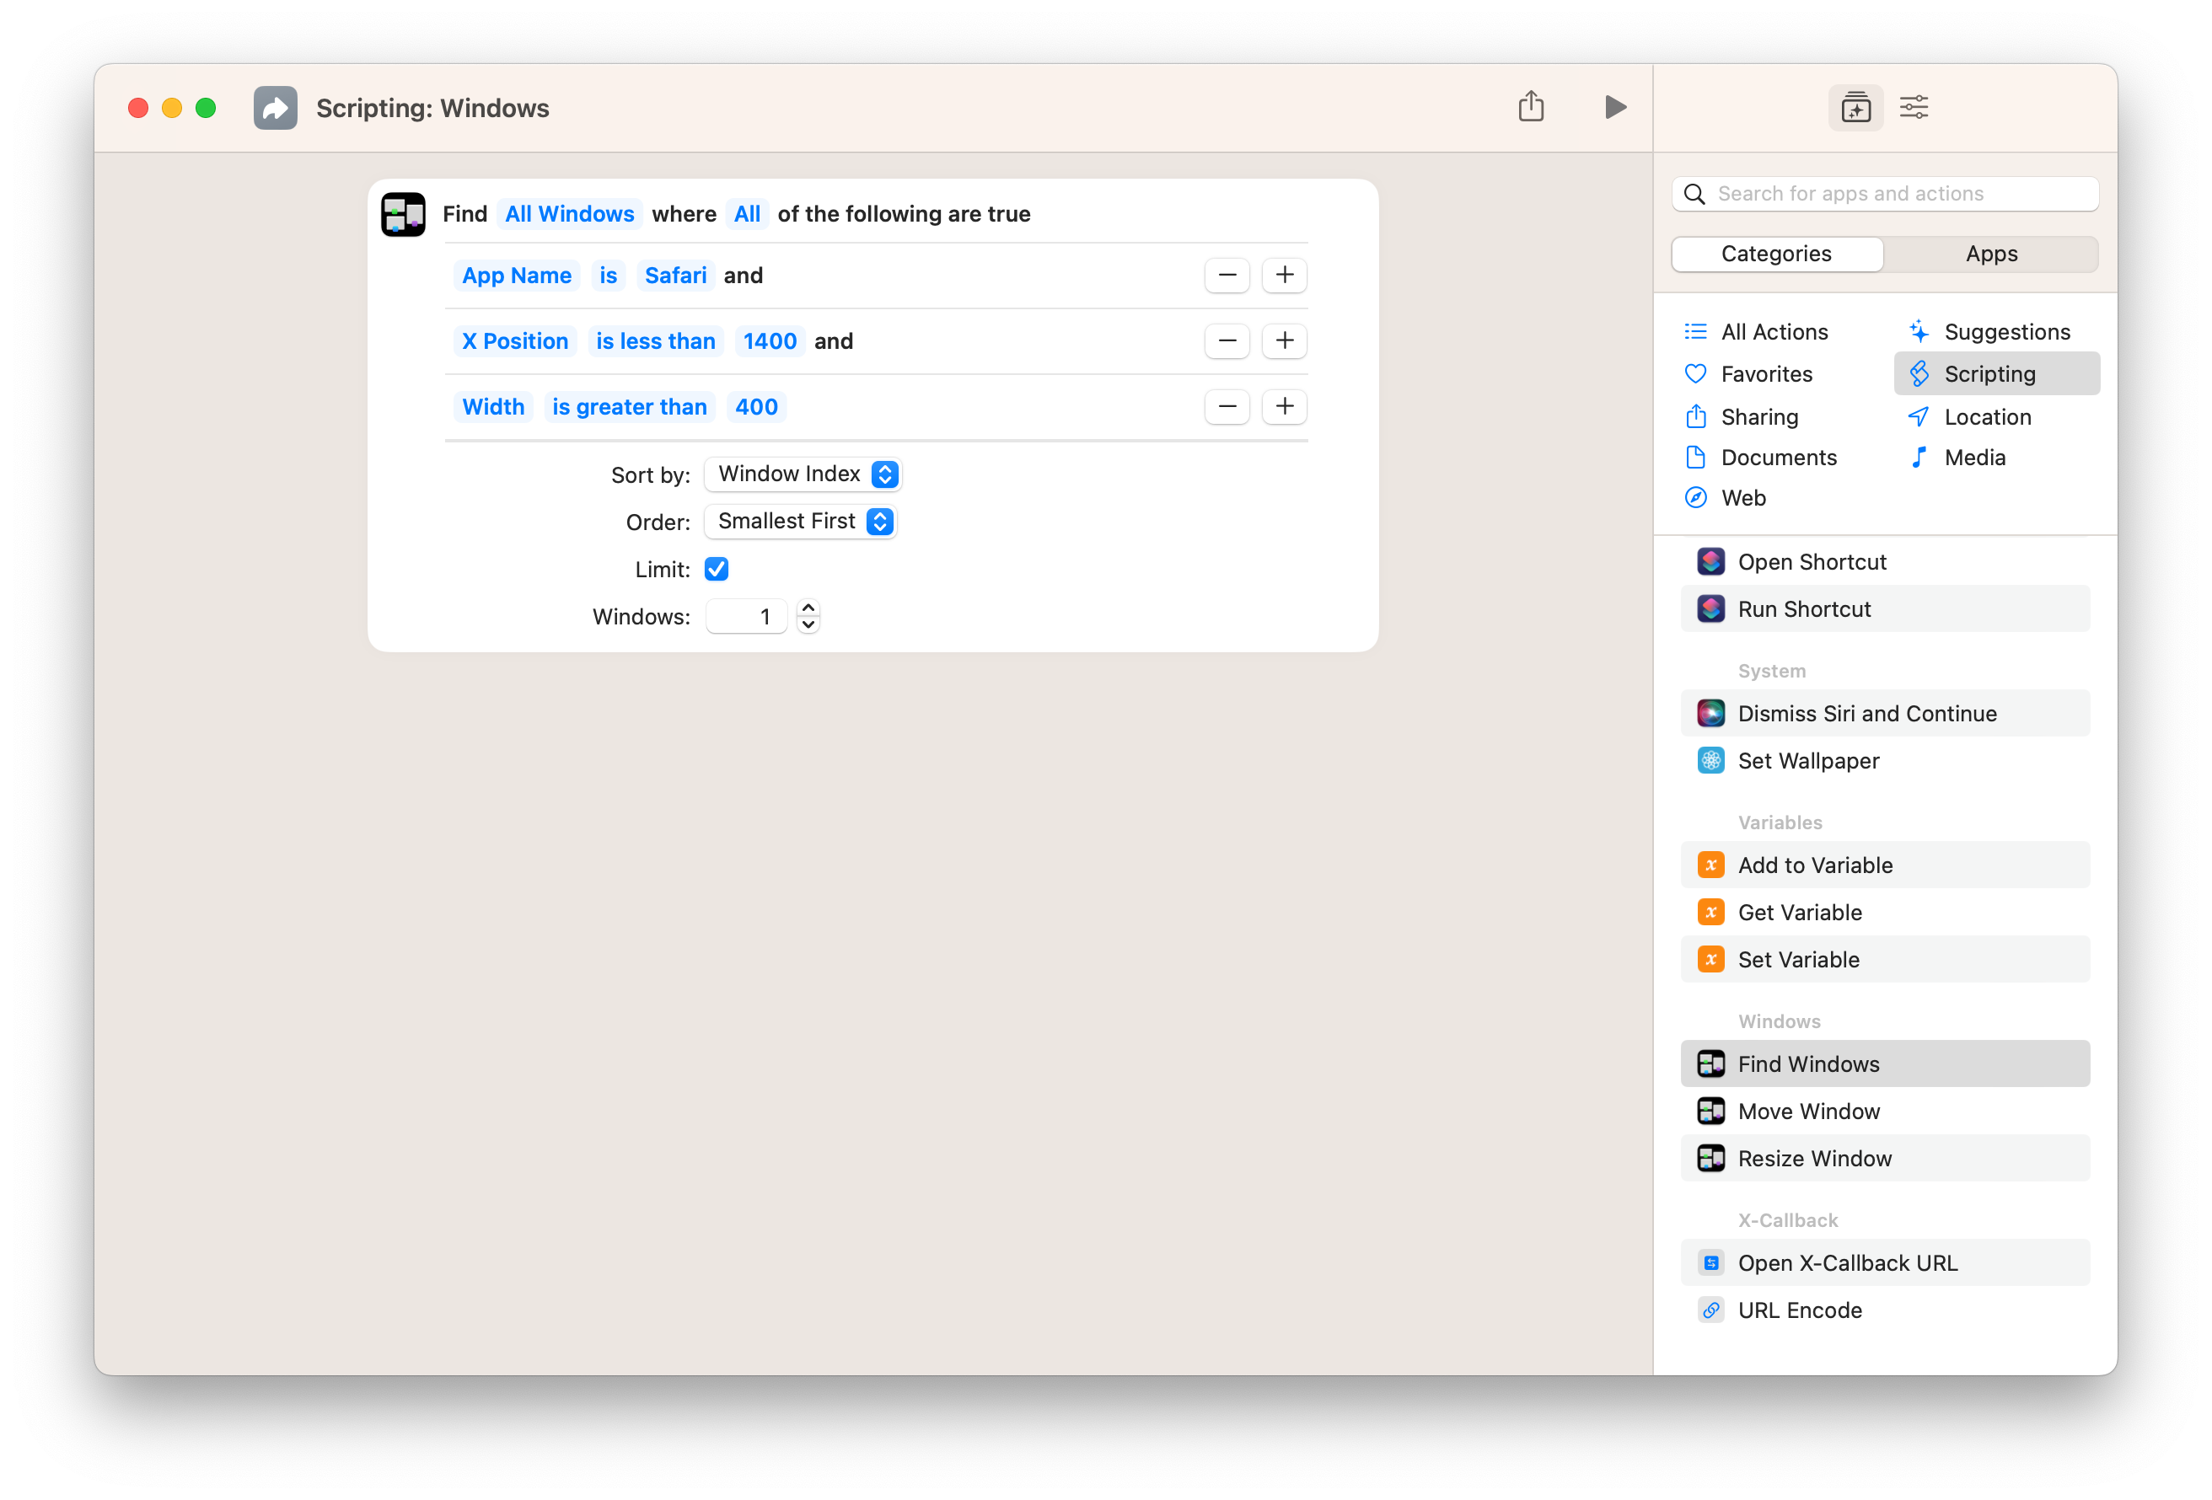Click the Move Window action icon
The width and height of the screenshot is (2212, 1500).
tap(1711, 1110)
